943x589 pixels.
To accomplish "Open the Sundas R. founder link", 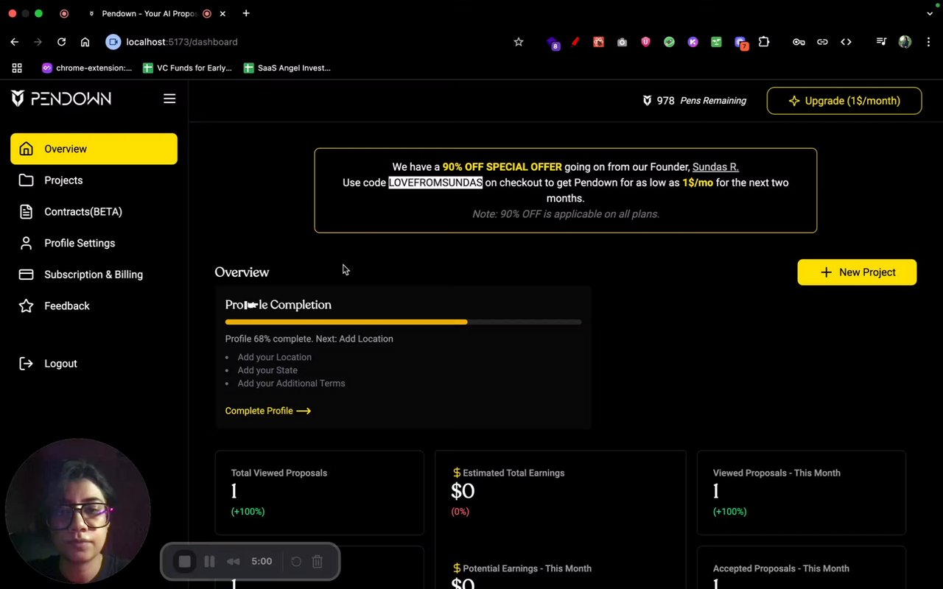I will click(715, 167).
